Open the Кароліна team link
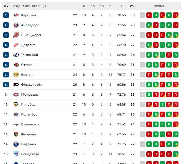 tap(28, 15)
